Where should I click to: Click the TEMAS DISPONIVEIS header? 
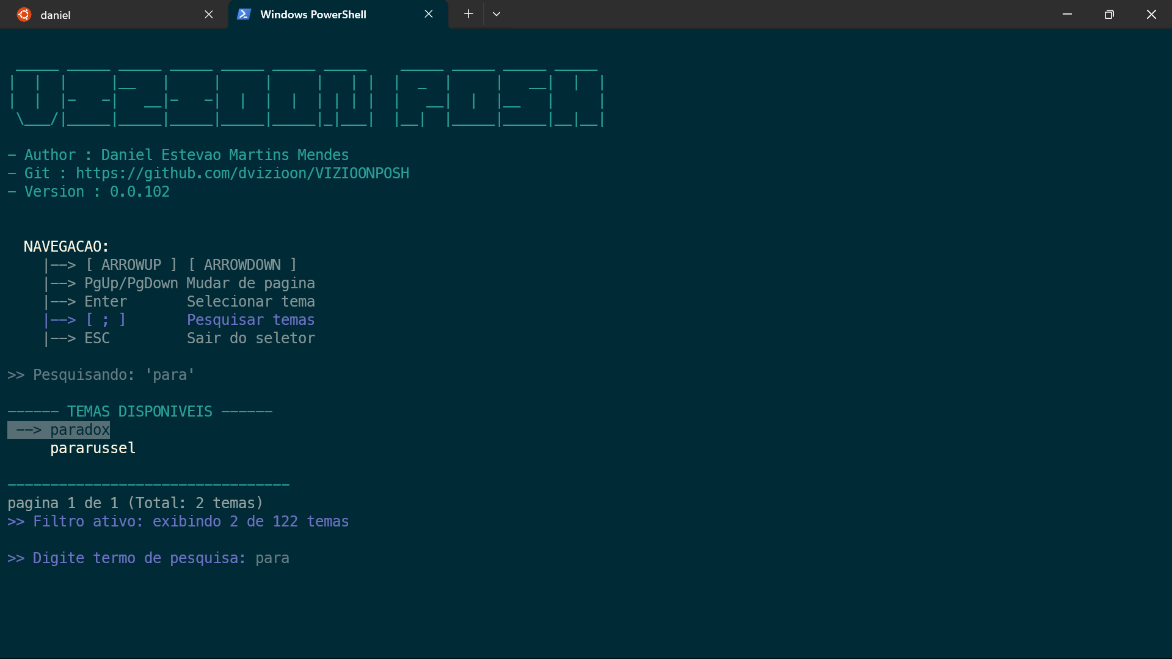coord(140,412)
